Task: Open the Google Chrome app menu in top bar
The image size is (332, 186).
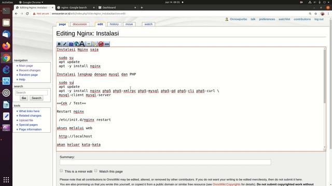Action: pyautogui.click(x=31, y=2)
